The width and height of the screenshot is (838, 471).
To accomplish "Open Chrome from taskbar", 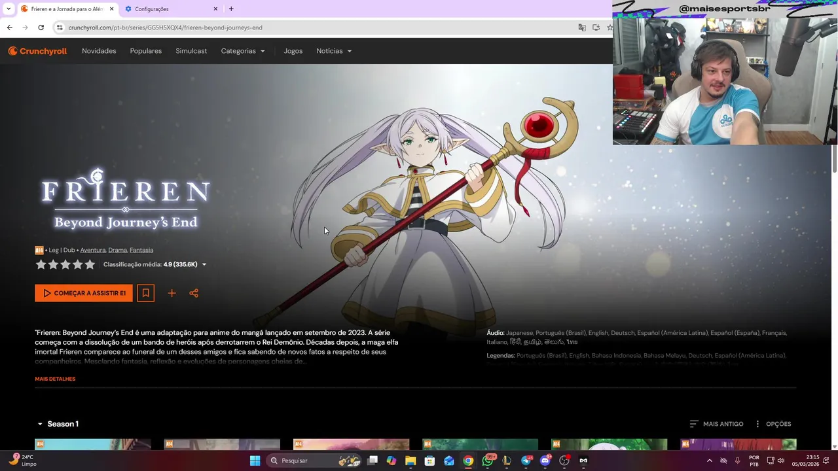I will [x=468, y=461].
